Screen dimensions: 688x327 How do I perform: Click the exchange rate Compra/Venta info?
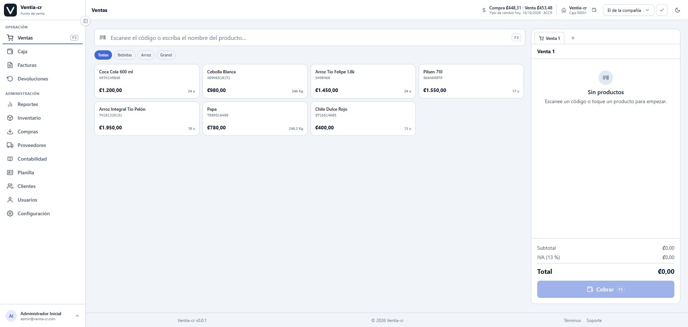517,10
